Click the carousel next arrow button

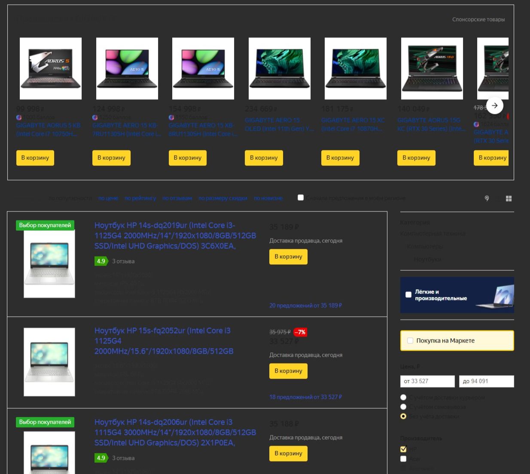[494, 105]
